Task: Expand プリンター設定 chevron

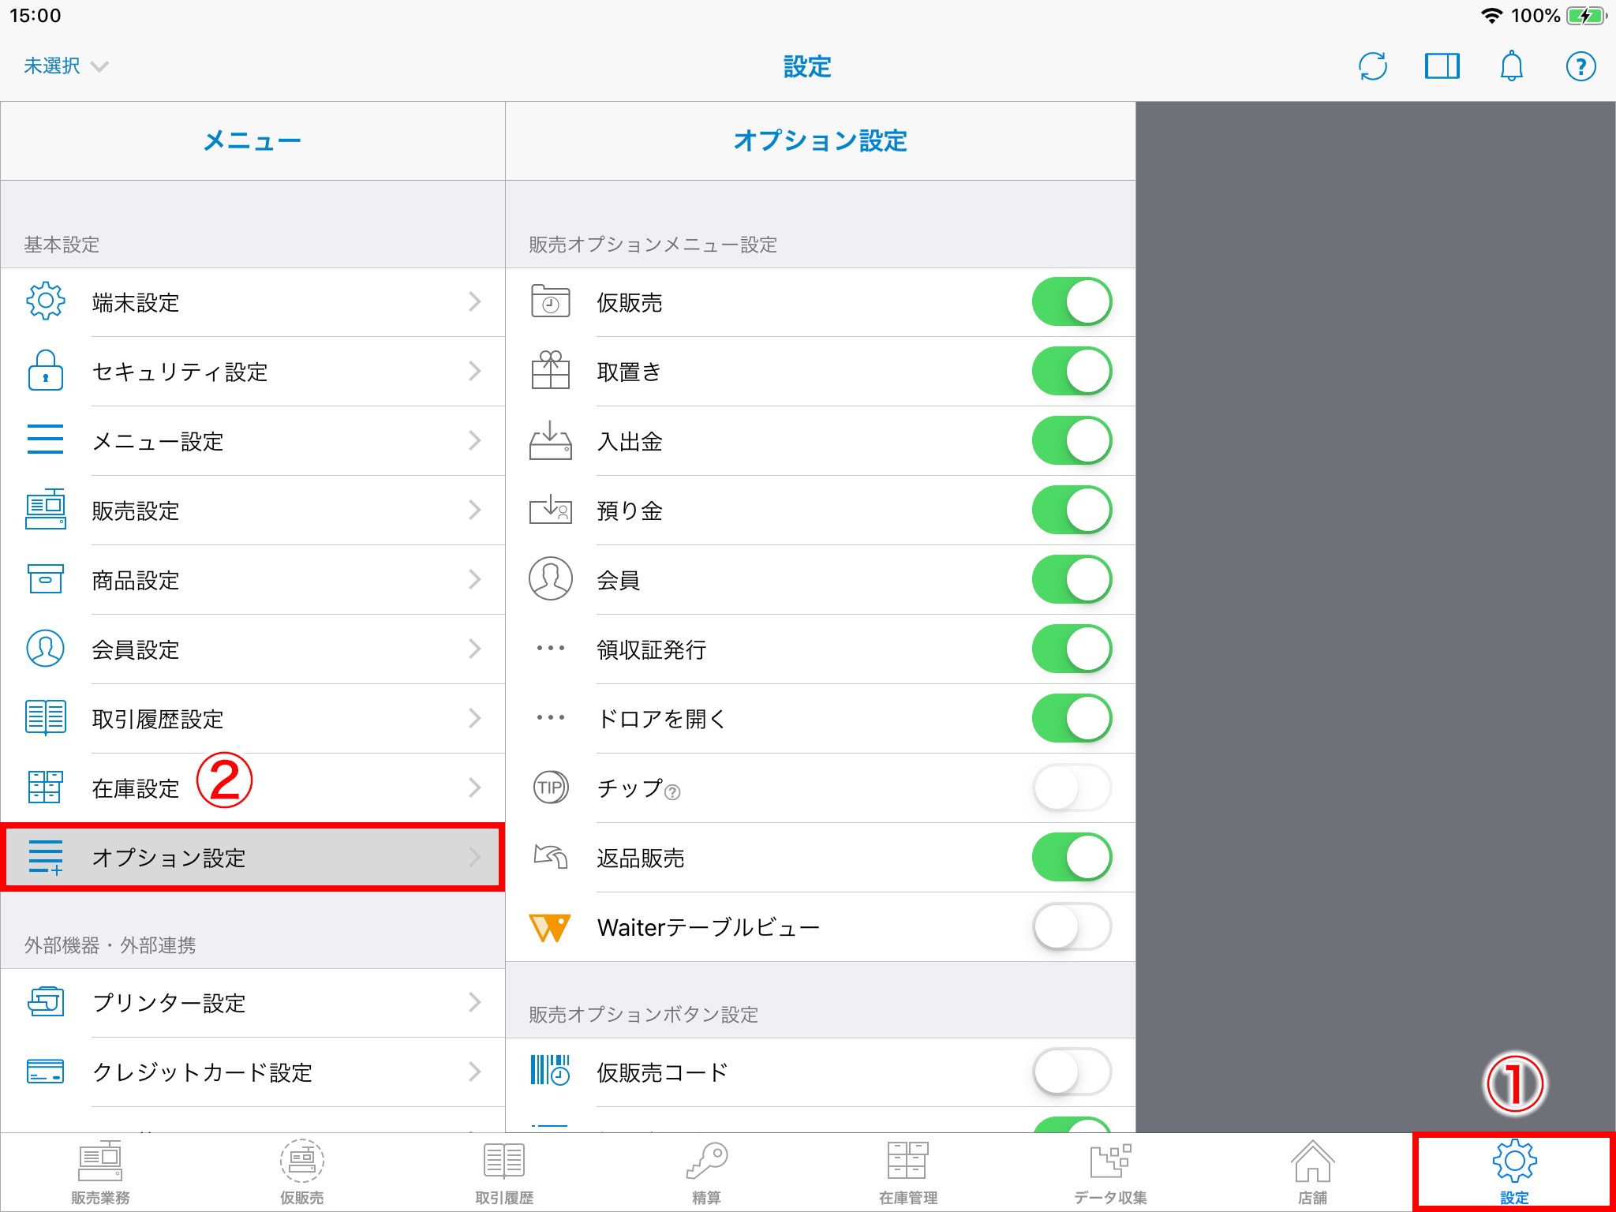Action: click(474, 1002)
